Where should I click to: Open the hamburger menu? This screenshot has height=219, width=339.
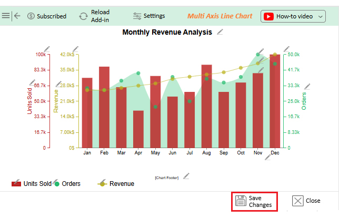point(6,16)
